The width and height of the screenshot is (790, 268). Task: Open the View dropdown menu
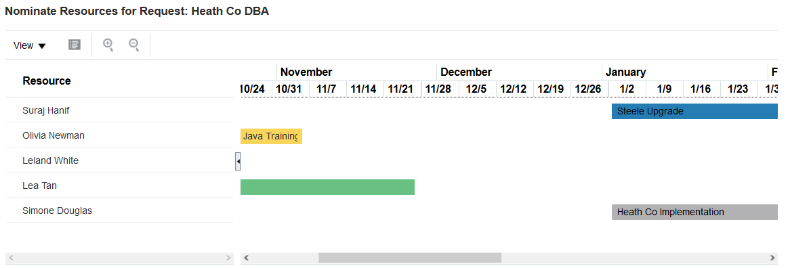pyautogui.click(x=29, y=46)
